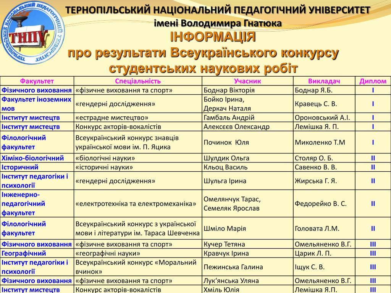The image size is (391, 293).
Task: Select the «географічні науки» specialty cell
Action: coord(138,253)
